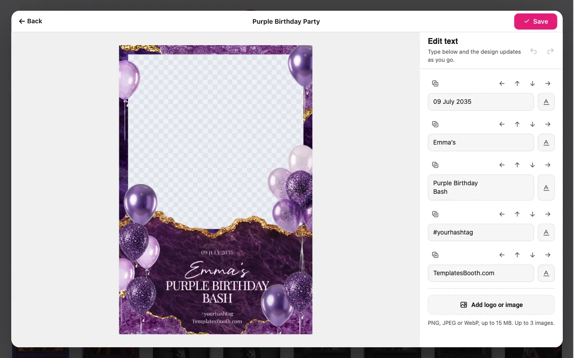The height and width of the screenshot is (358, 574).
Task: Duplicate the '#yourhashtag' text layer
Action: point(435,214)
